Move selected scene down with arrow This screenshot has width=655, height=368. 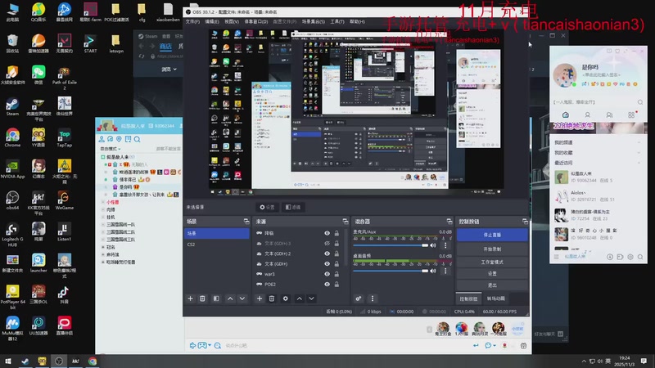tap(242, 298)
